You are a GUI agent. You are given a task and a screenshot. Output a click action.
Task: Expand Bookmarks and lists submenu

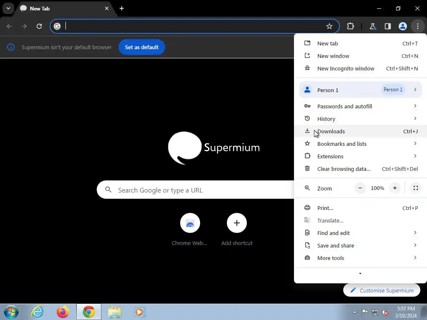point(361,144)
